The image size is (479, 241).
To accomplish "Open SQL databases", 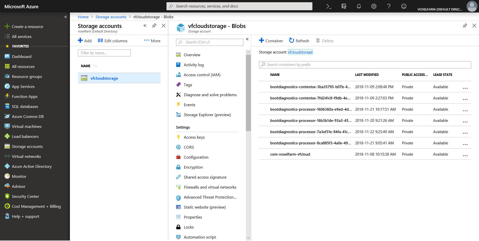I will click(25, 106).
